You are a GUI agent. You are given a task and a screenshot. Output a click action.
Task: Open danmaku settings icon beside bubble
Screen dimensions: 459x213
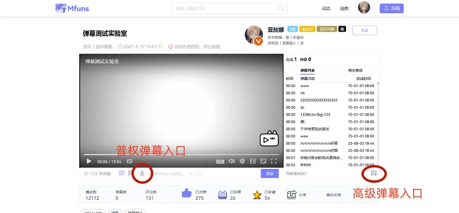[x=131, y=173]
